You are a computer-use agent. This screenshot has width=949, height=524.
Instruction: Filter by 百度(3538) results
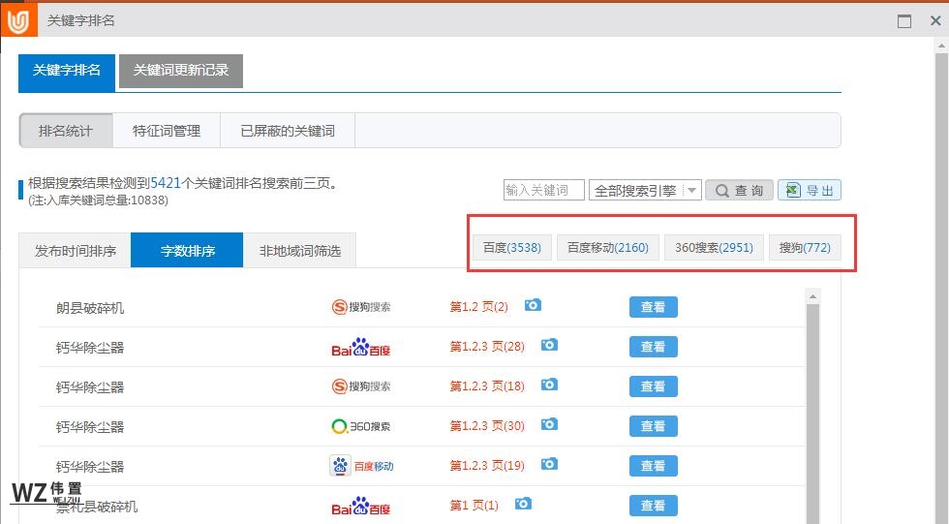point(512,248)
